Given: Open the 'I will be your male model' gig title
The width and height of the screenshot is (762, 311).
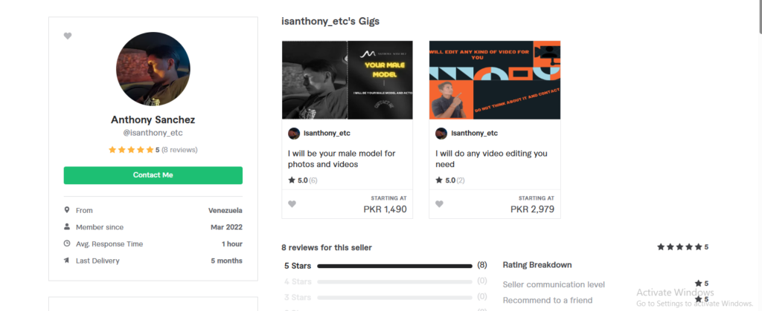Looking at the screenshot, I should click(x=342, y=159).
